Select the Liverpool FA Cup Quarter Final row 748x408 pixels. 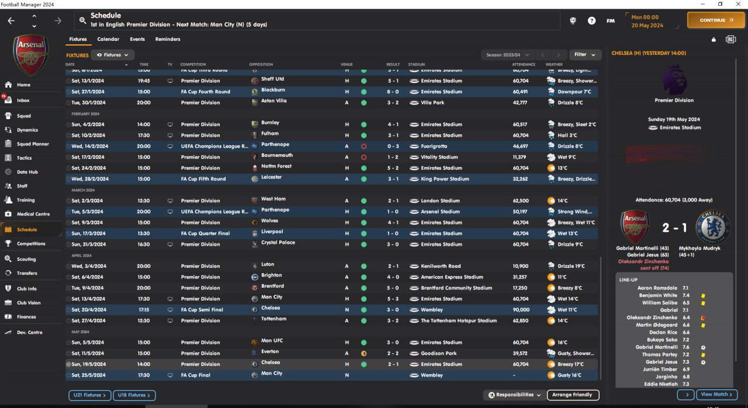click(331, 233)
